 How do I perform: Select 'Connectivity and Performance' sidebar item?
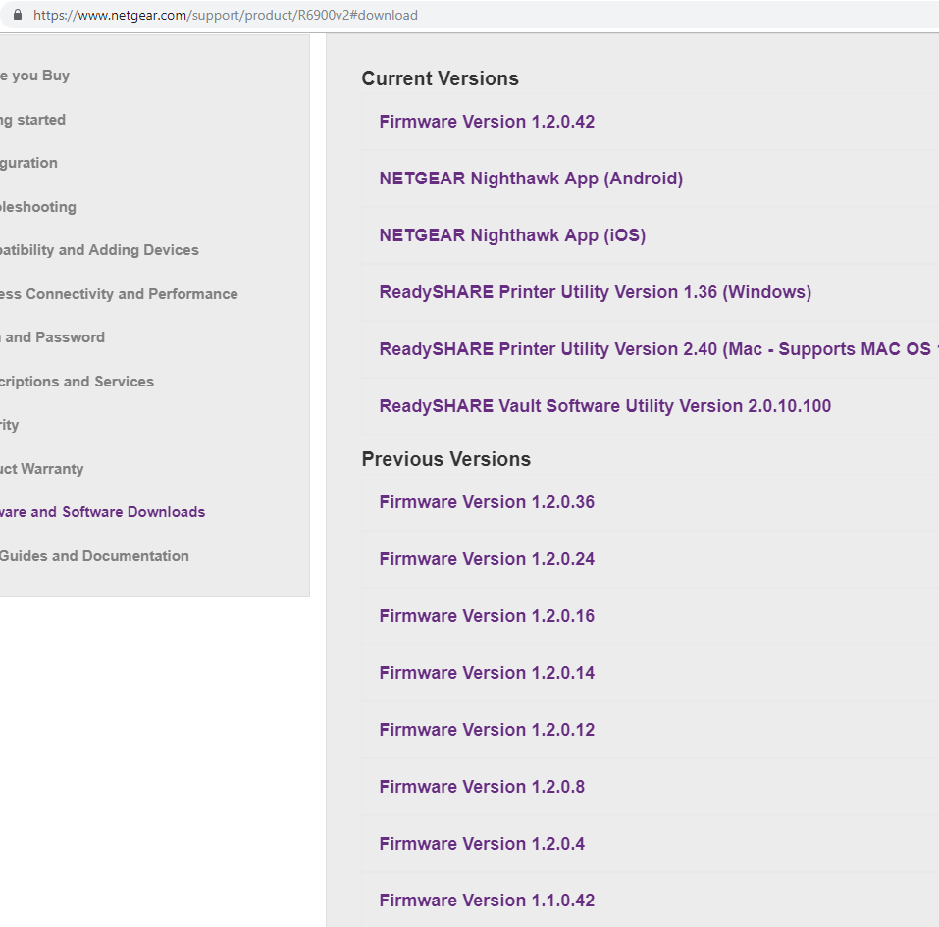coord(119,294)
